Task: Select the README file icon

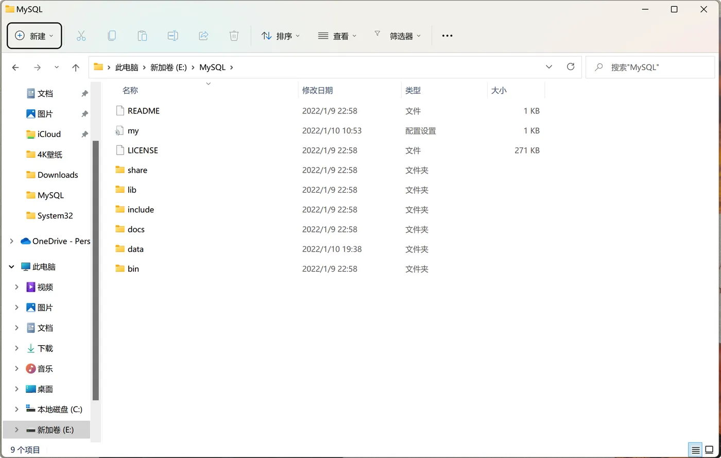Action: pos(120,111)
